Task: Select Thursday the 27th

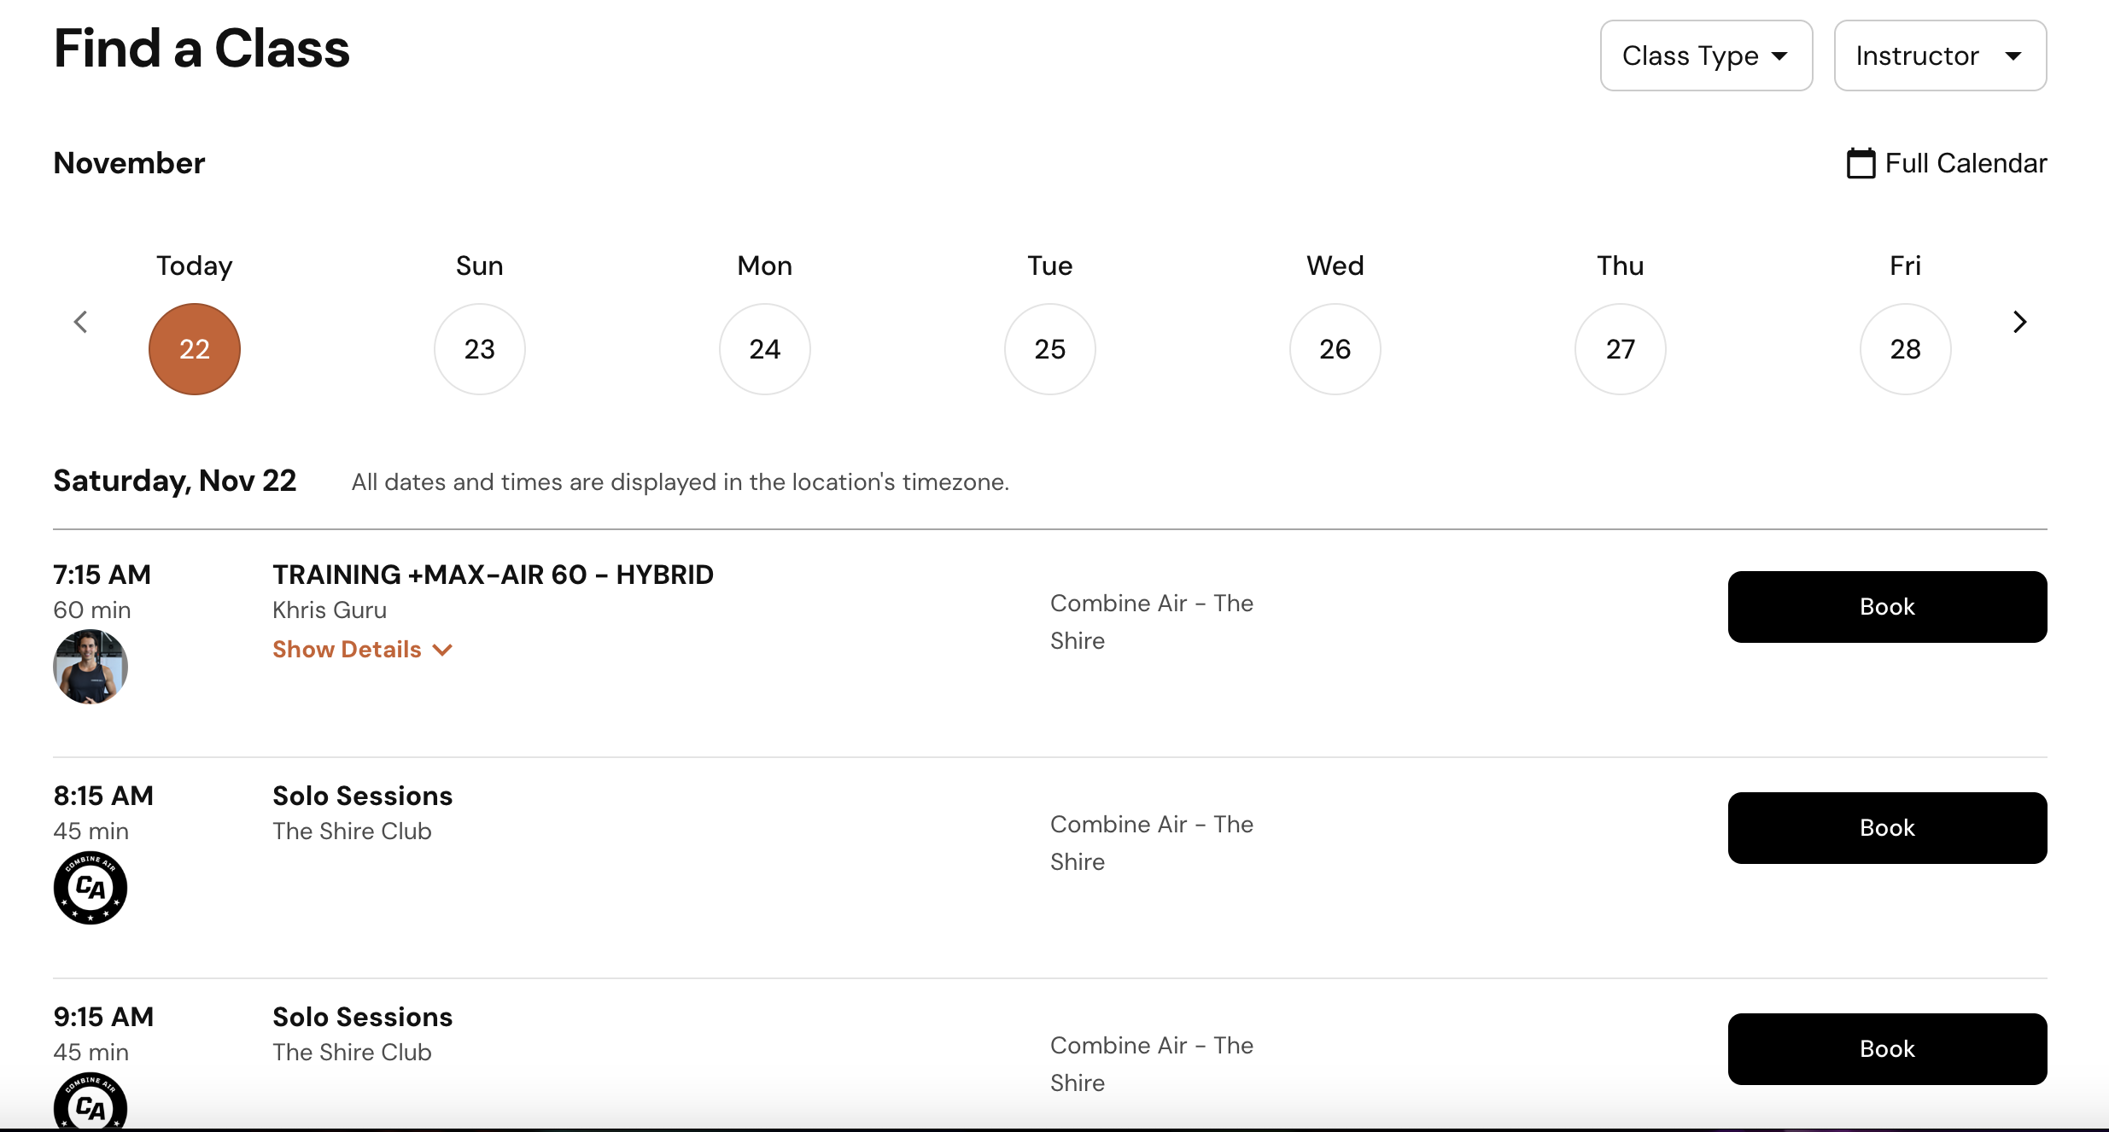Action: (x=1621, y=349)
